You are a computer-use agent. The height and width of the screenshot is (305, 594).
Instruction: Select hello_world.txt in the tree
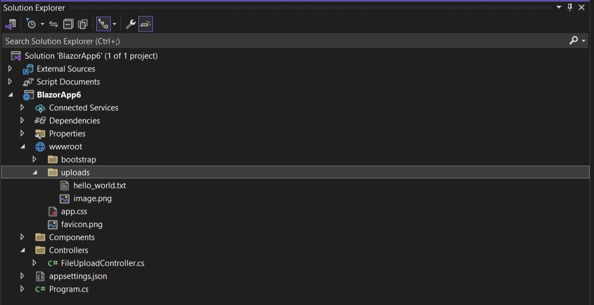click(99, 186)
